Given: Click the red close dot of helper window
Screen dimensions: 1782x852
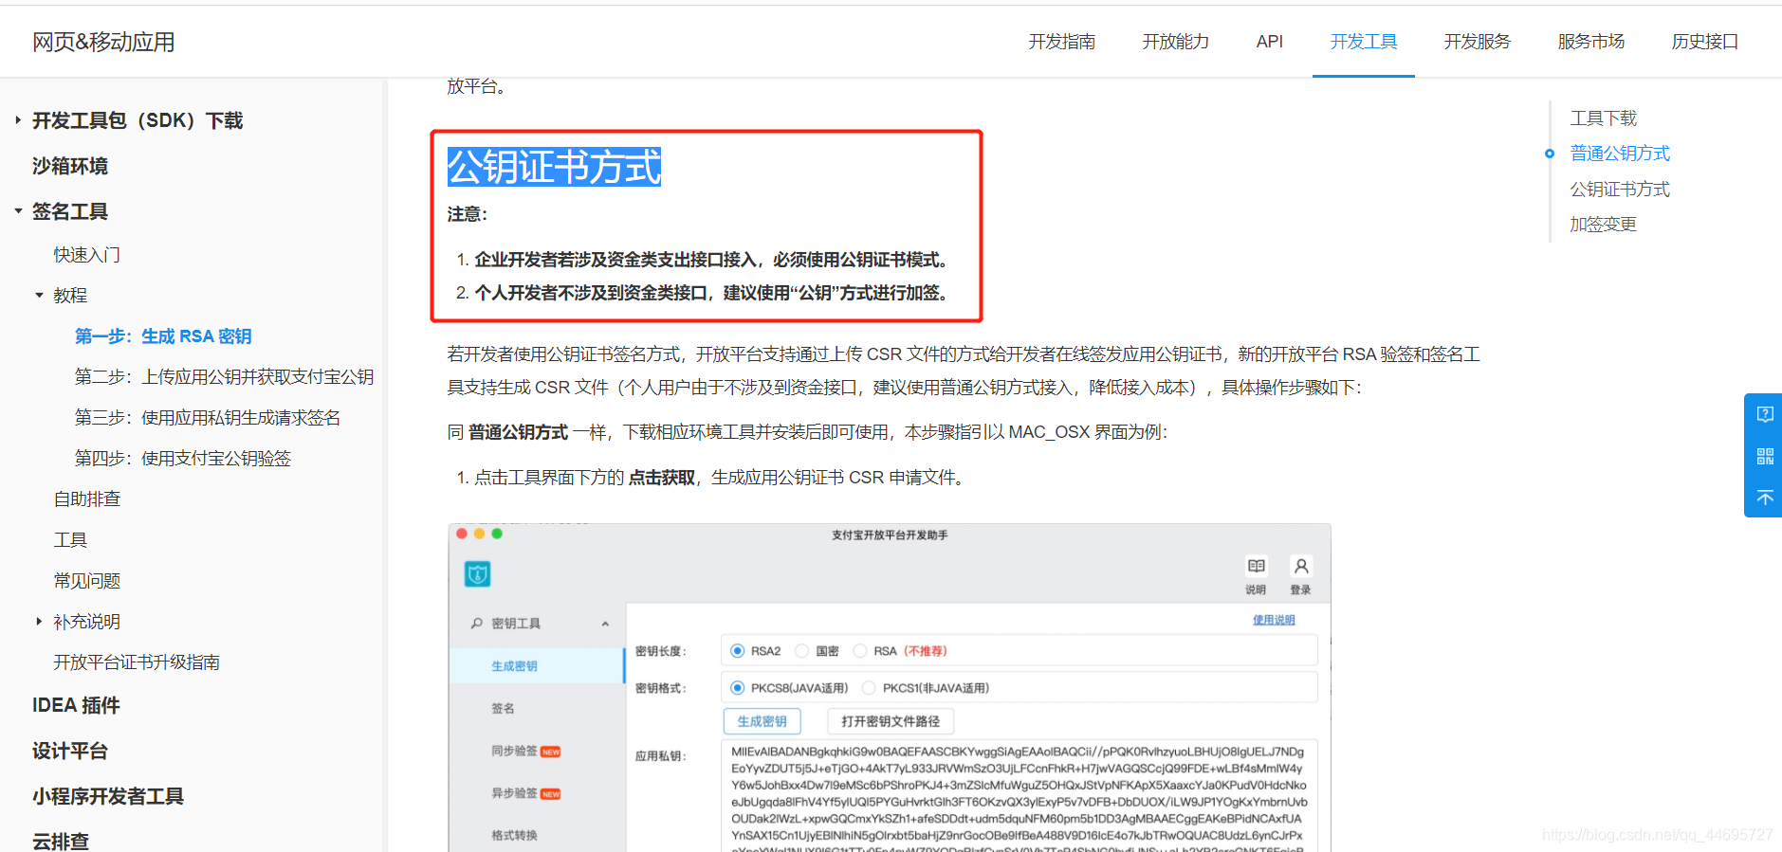Looking at the screenshot, I should (462, 534).
